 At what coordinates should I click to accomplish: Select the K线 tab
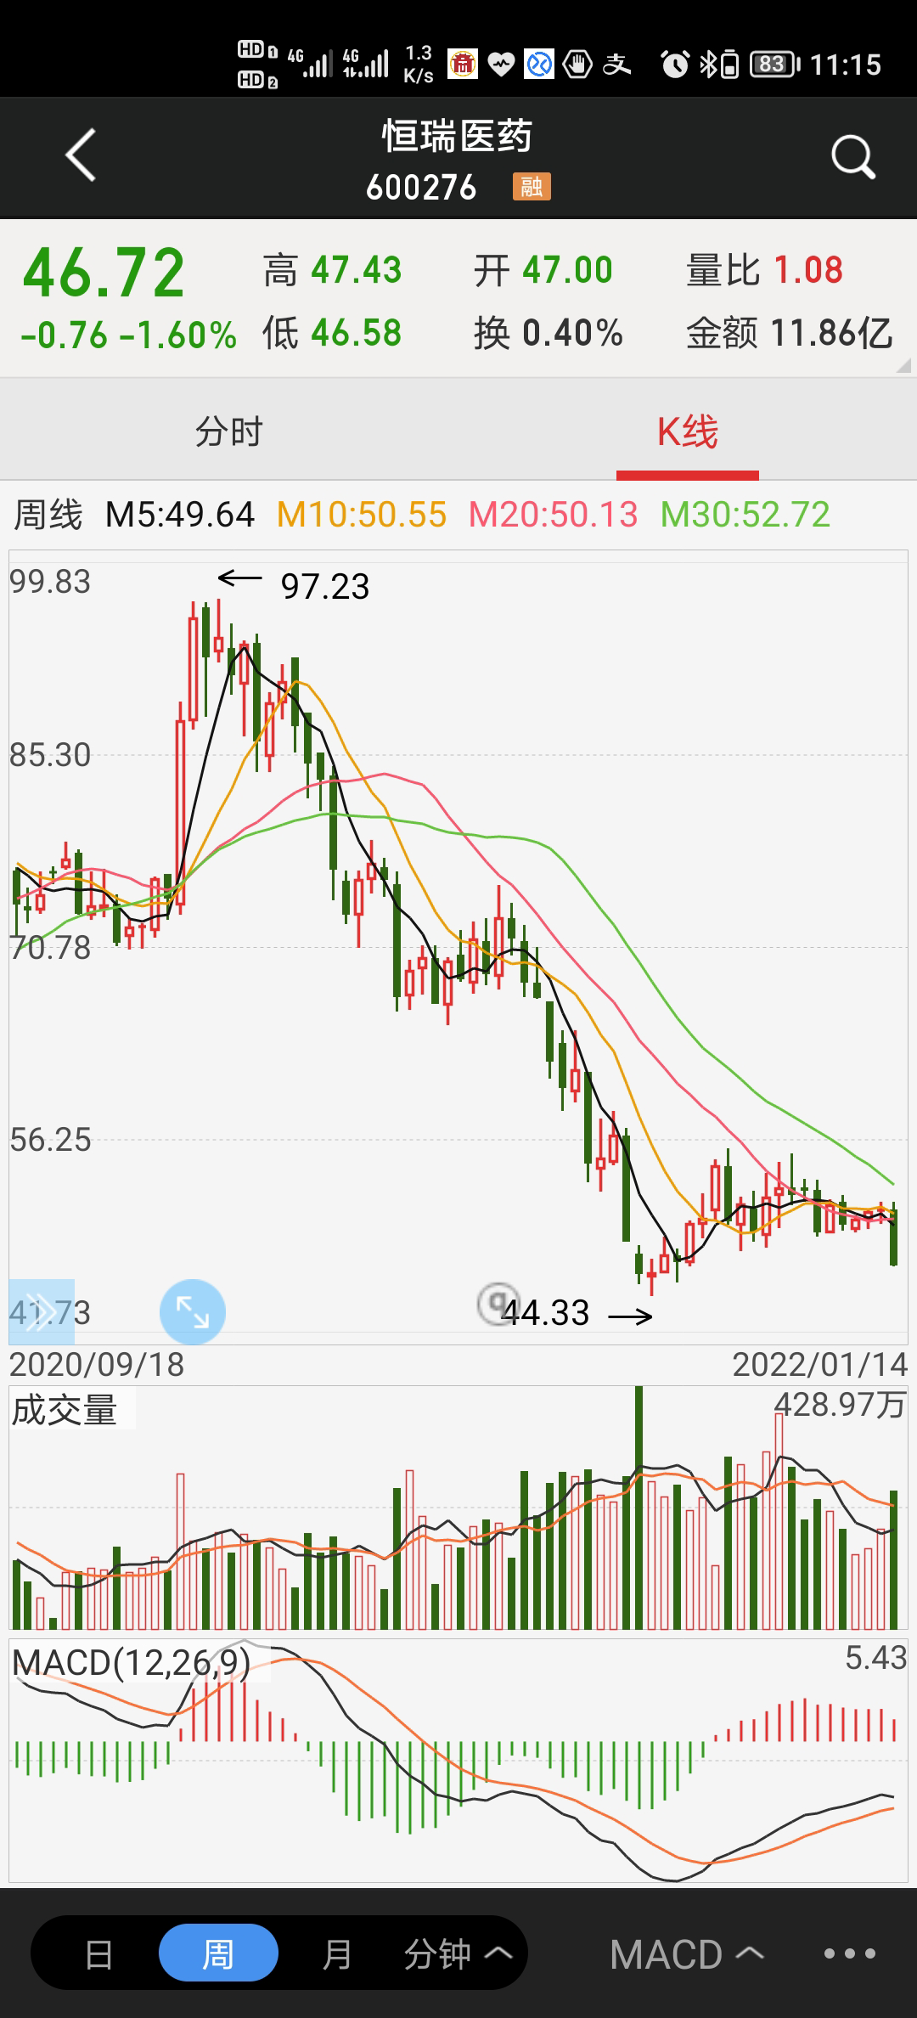pos(688,431)
